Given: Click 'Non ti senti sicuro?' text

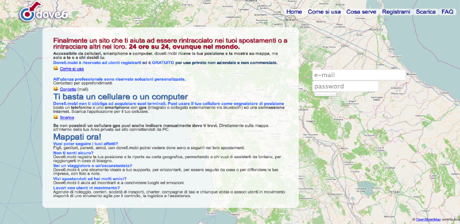Looking at the screenshot, I should click(73, 153).
